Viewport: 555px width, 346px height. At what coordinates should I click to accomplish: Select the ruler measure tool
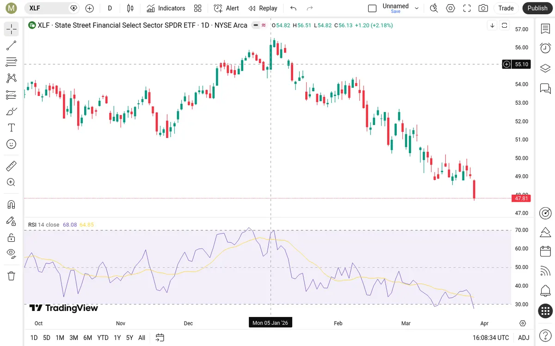click(12, 166)
